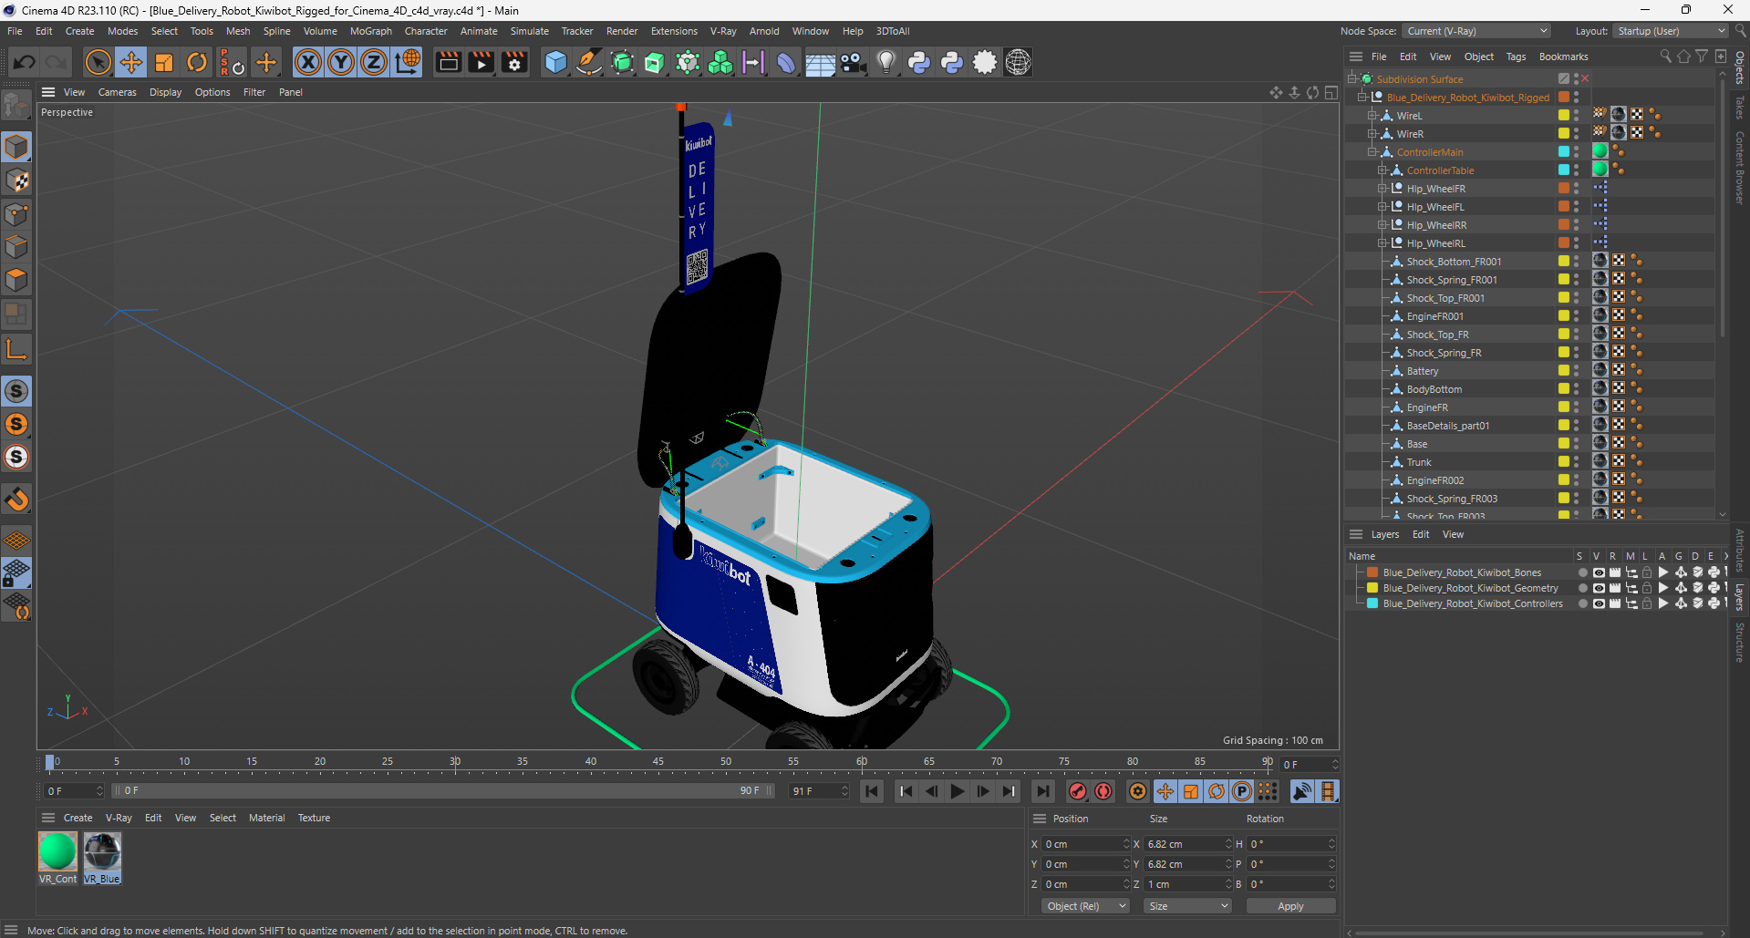Viewport: 1750px width, 938px height.
Task: Open search icon in Object Manager
Action: [x=1666, y=57]
